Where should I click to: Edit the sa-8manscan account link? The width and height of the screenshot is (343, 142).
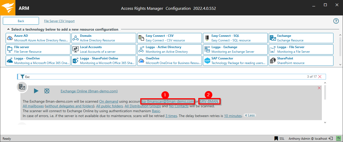tap(168, 101)
